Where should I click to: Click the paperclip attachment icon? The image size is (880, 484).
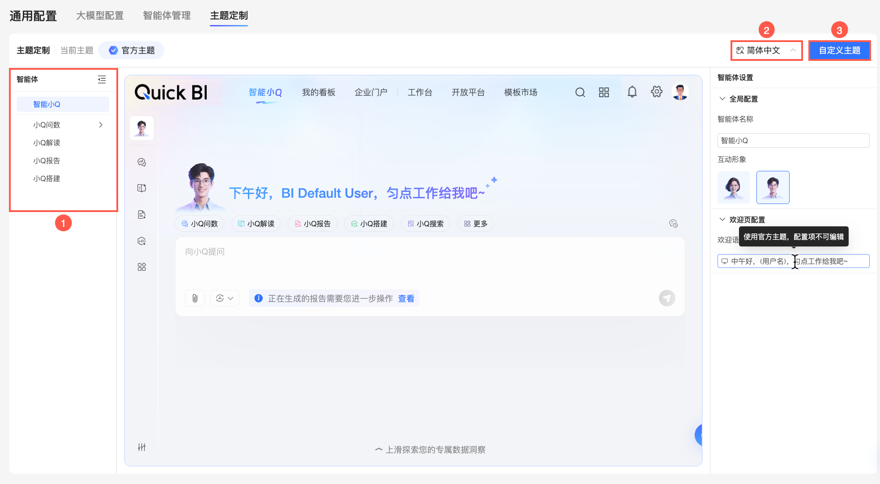point(195,298)
